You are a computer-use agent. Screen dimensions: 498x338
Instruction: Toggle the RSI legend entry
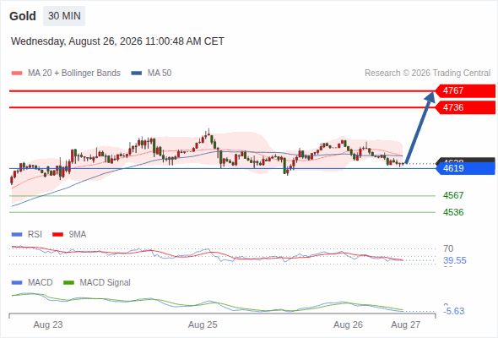pos(27,234)
